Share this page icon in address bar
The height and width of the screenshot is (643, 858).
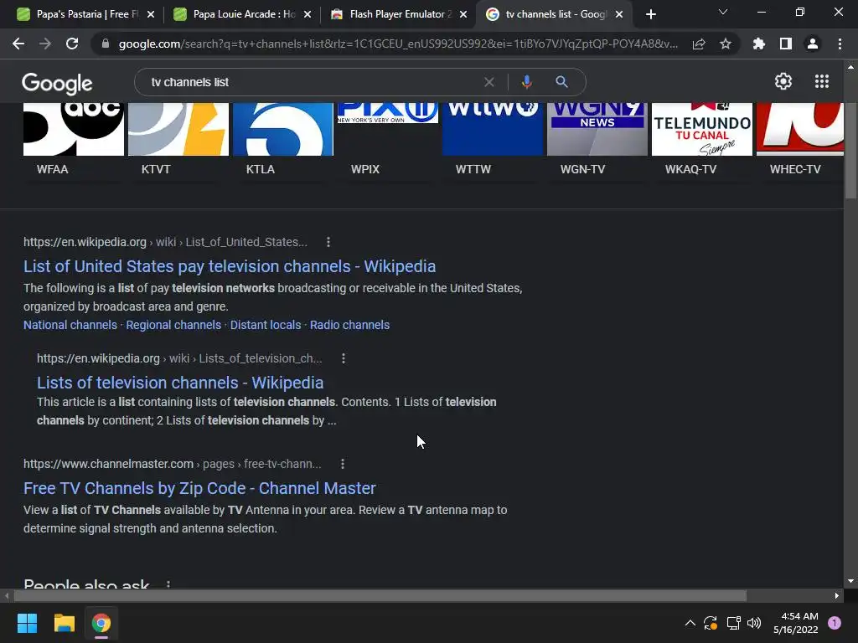[x=699, y=44]
